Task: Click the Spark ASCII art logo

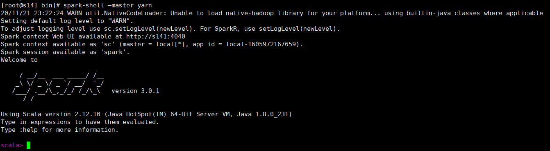Action: (x=60, y=83)
